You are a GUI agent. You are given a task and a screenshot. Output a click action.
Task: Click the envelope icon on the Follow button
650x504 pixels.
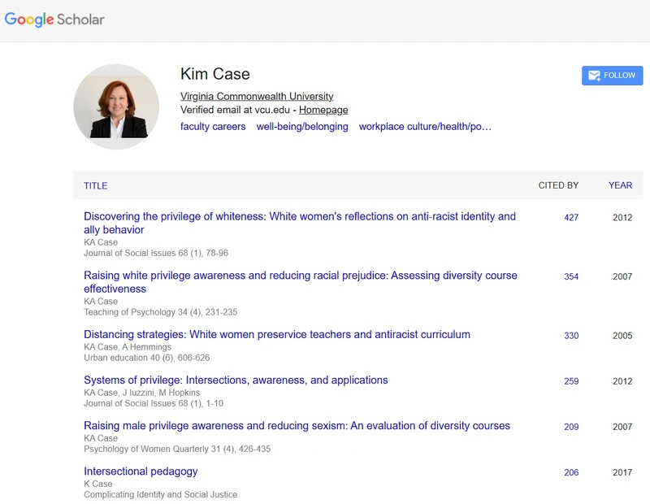coord(595,76)
